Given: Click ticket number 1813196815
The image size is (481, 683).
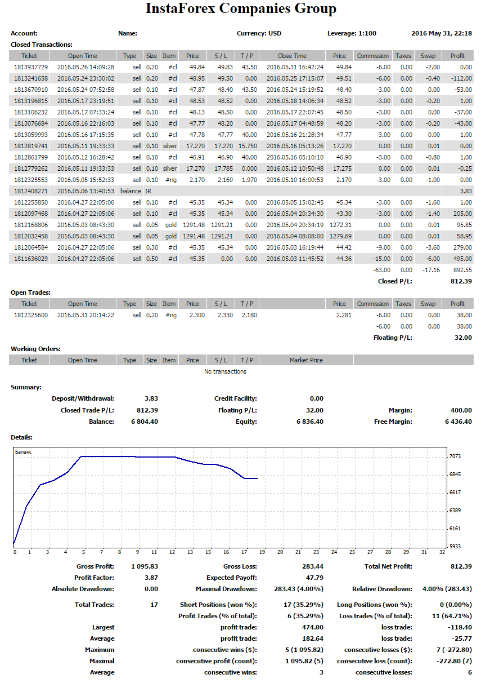Looking at the screenshot, I should [31, 101].
